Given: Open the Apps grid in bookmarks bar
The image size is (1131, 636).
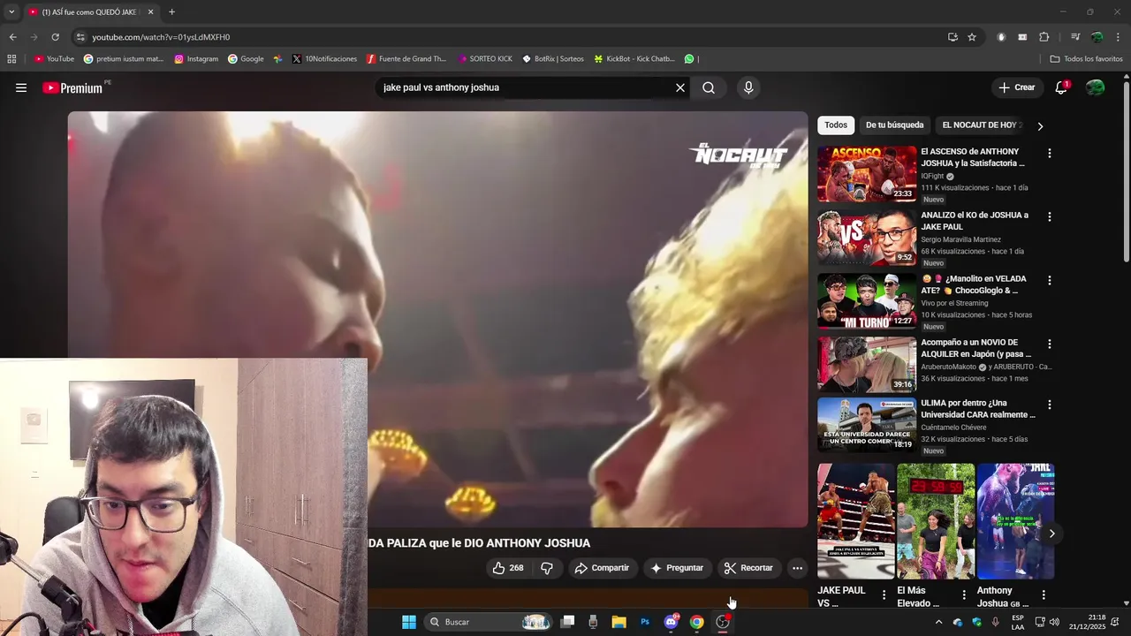Looking at the screenshot, I should tap(11, 59).
